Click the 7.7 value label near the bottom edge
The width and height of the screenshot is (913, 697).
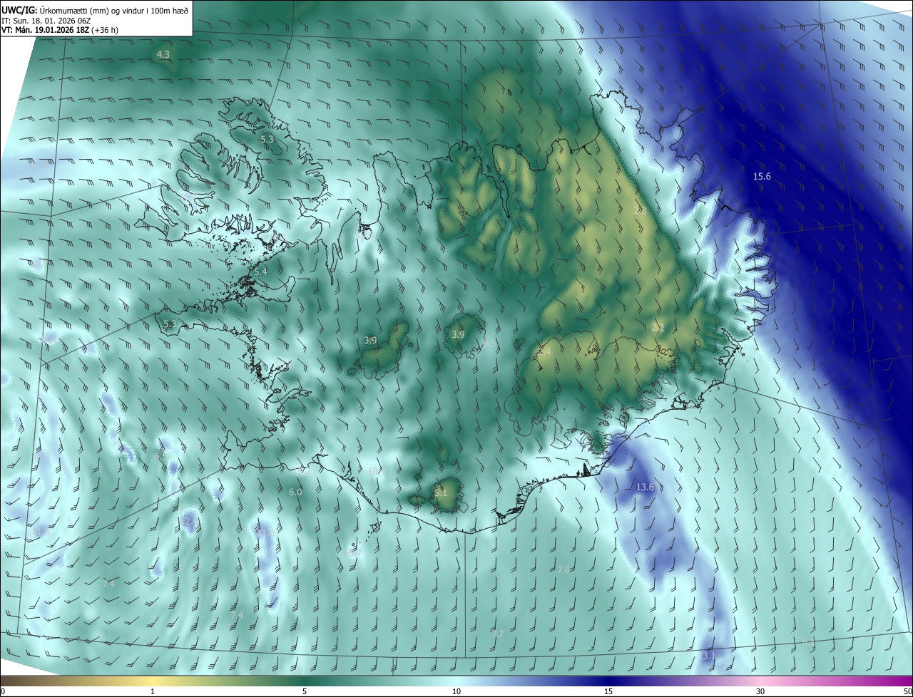click(x=498, y=634)
